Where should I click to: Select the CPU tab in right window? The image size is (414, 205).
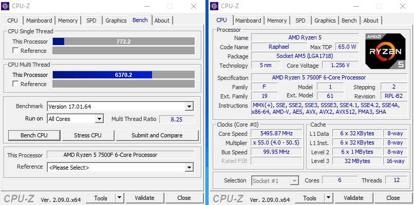click(221, 20)
